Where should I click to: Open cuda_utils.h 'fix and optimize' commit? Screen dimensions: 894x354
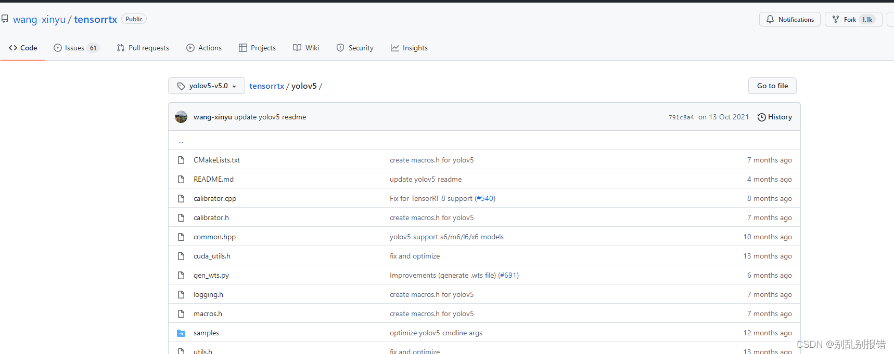coord(415,256)
